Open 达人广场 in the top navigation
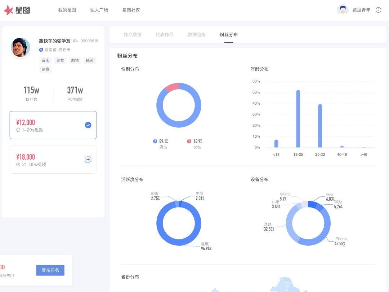Image resolution: width=389 pixels, height=292 pixels. [99, 10]
